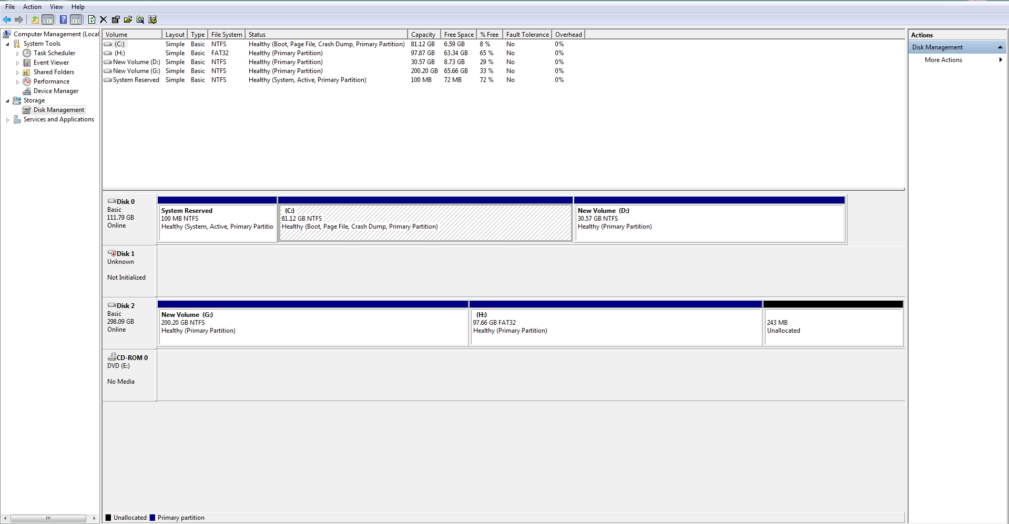This screenshot has width=1009, height=524.
Task: Select the (H:) volume in list
Action: tap(120, 53)
